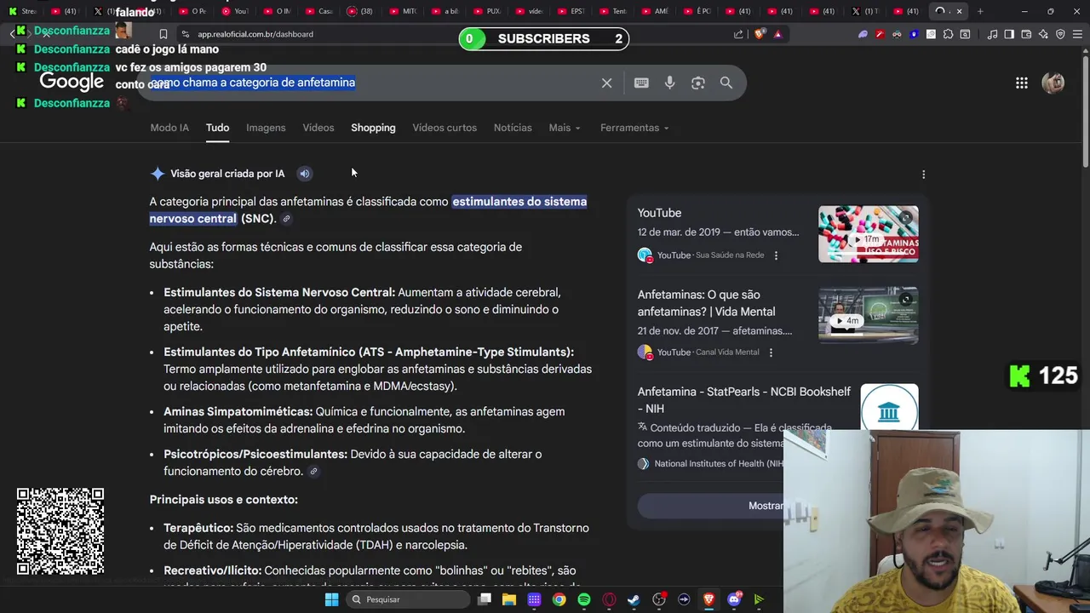
Task: Open the on-screen keyboard input tool
Action: click(x=641, y=83)
